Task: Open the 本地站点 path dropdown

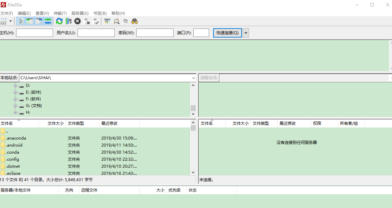Action: tap(194, 78)
